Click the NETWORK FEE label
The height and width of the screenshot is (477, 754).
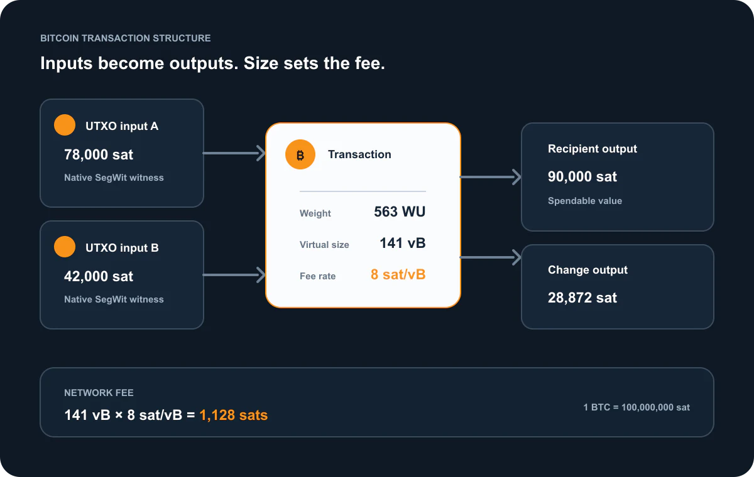pyautogui.click(x=99, y=393)
